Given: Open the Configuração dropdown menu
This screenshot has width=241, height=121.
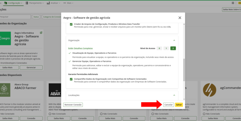Looking at the screenshot, I should point(14,3).
